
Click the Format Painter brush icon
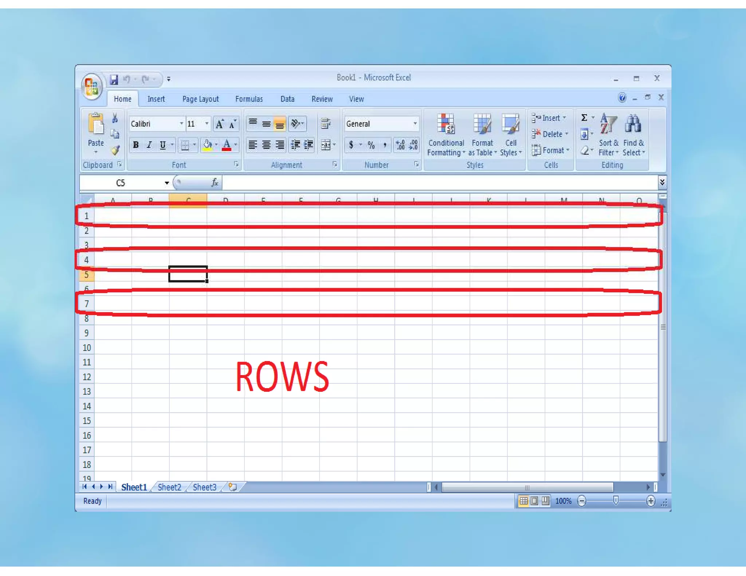tap(115, 150)
